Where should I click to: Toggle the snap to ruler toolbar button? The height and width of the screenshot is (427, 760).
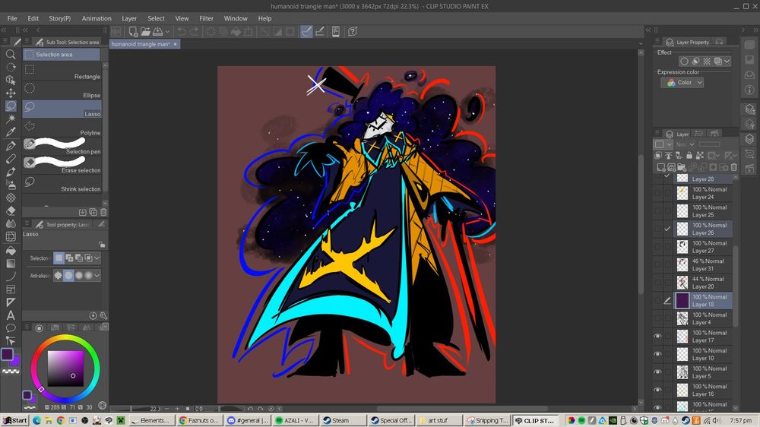[306, 31]
